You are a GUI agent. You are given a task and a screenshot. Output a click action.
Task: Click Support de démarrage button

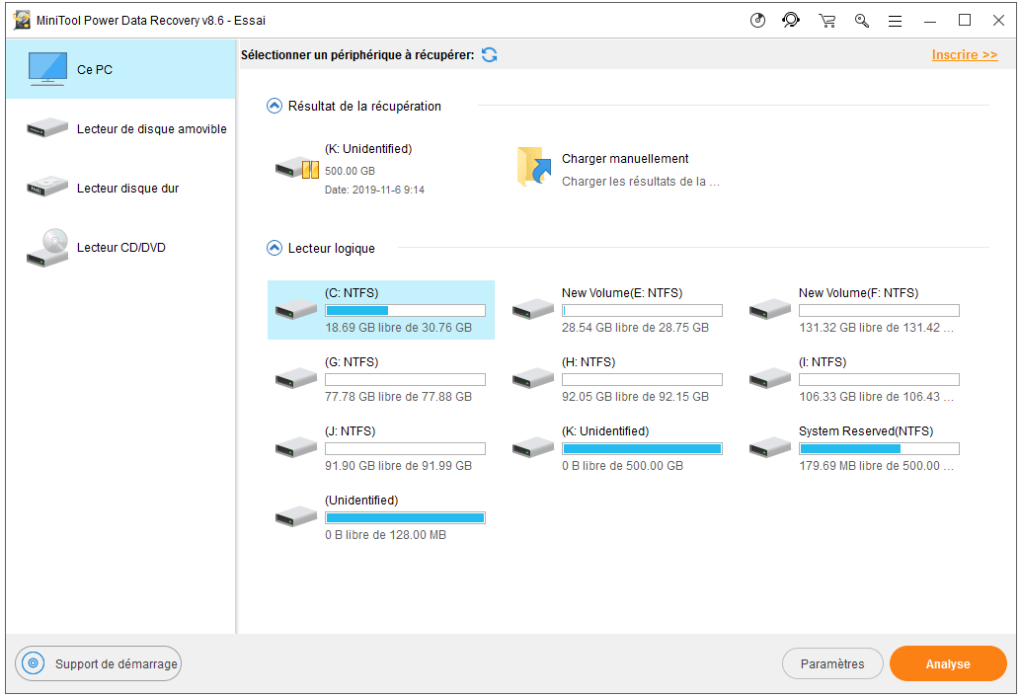click(x=99, y=663)
